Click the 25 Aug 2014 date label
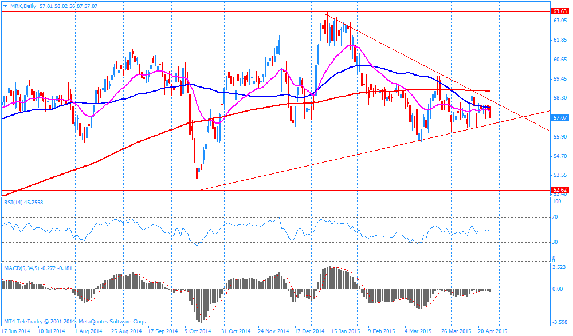The width and height of the screenshot is (573, 336). click(x=127, y=331)
